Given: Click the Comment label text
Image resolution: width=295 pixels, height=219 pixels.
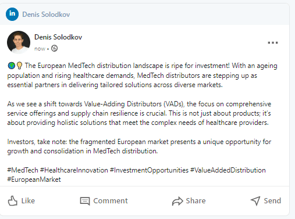Looking at the screenshot, I should 111,201.
